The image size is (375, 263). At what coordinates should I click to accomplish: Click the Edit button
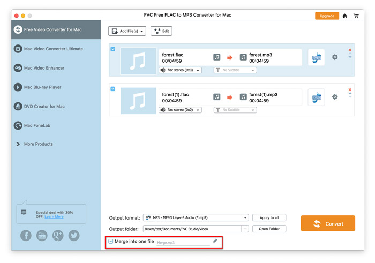click(x=161, y=31)
